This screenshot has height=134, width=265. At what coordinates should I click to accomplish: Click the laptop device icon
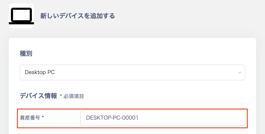pos(22,16)
